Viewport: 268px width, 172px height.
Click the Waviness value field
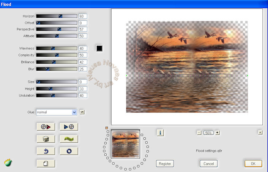click(83, 48)
